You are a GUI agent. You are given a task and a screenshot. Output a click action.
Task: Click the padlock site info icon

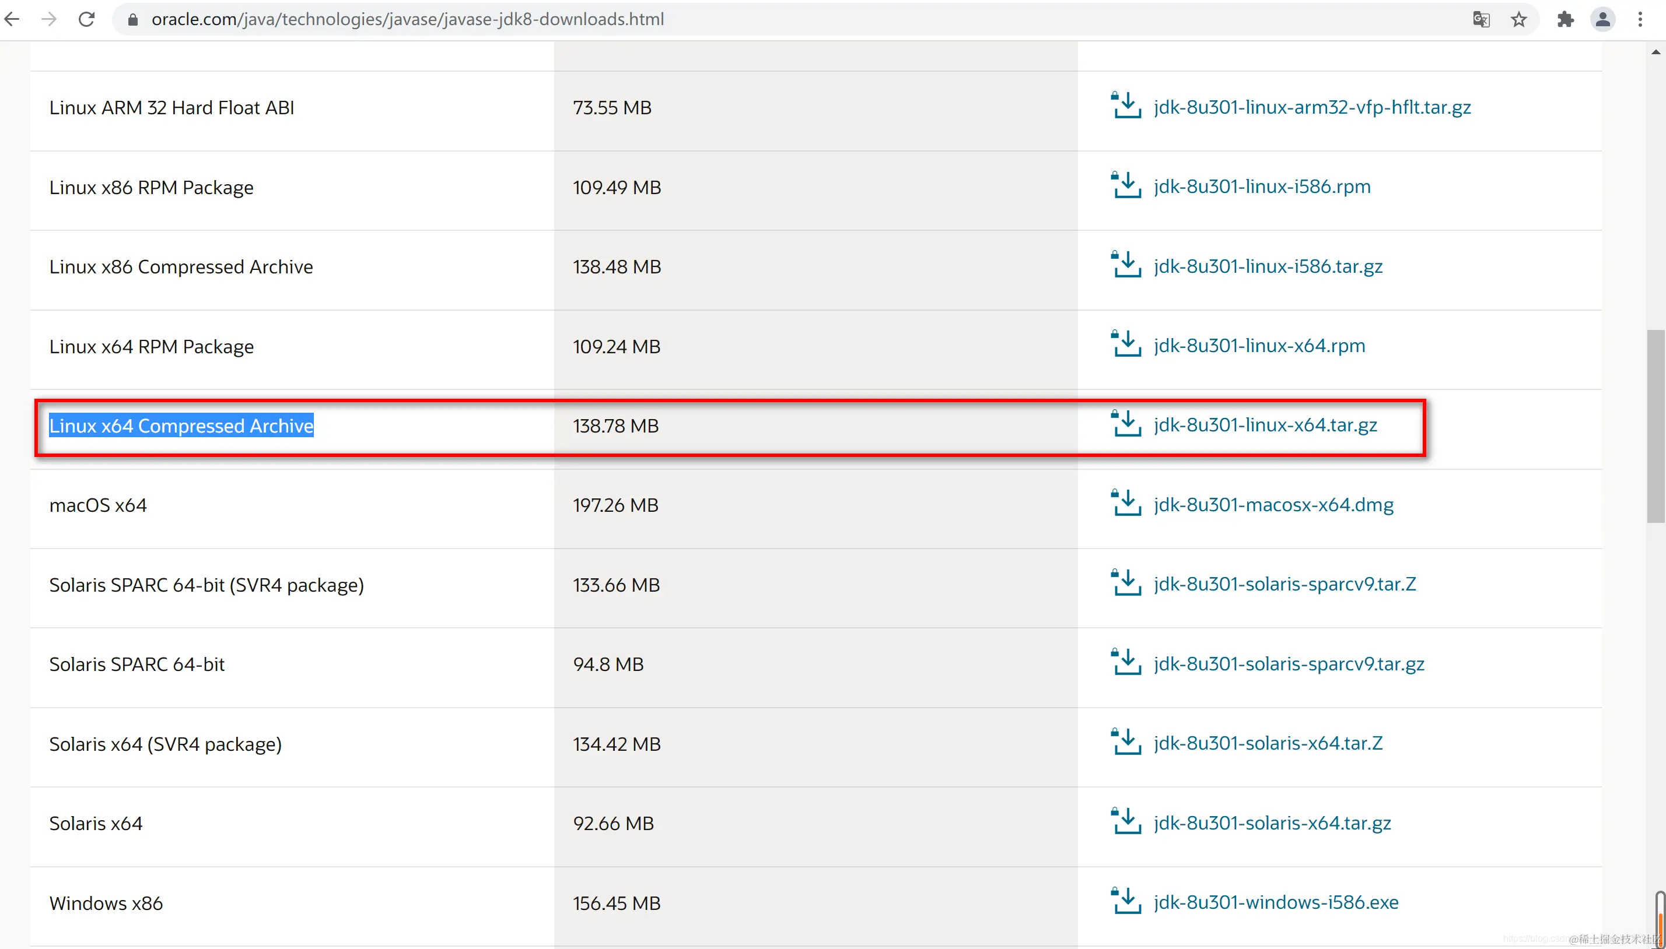pos(133,20)
